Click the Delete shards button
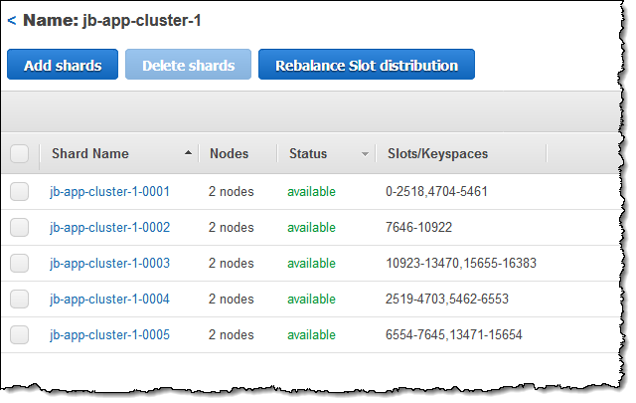636x403 pixels. pos(188,65)
